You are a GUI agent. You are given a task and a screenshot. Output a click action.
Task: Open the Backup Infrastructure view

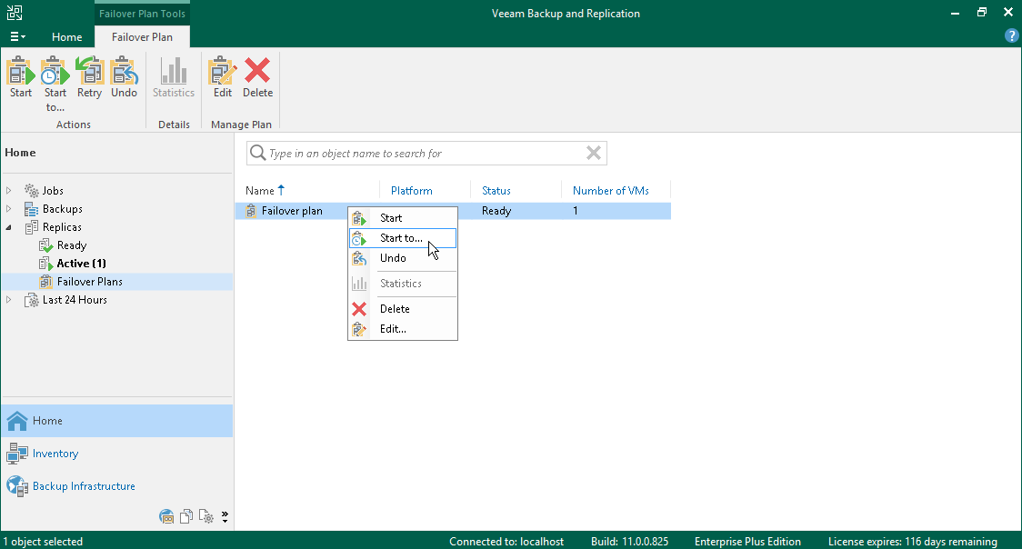click(84, 486)
